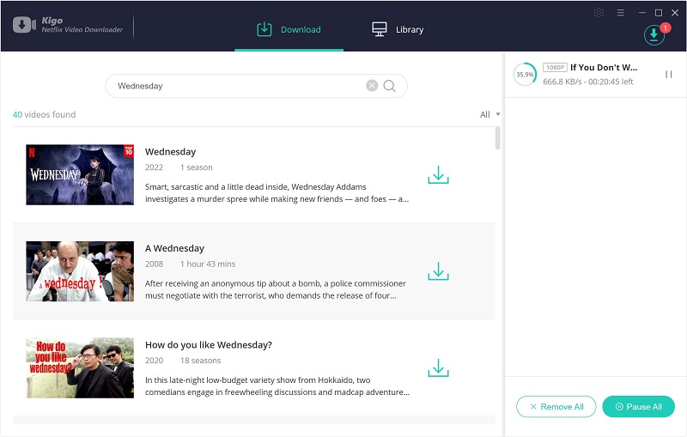Pause the If You Don't W... download
687x437 pixels.
[669, 75]
